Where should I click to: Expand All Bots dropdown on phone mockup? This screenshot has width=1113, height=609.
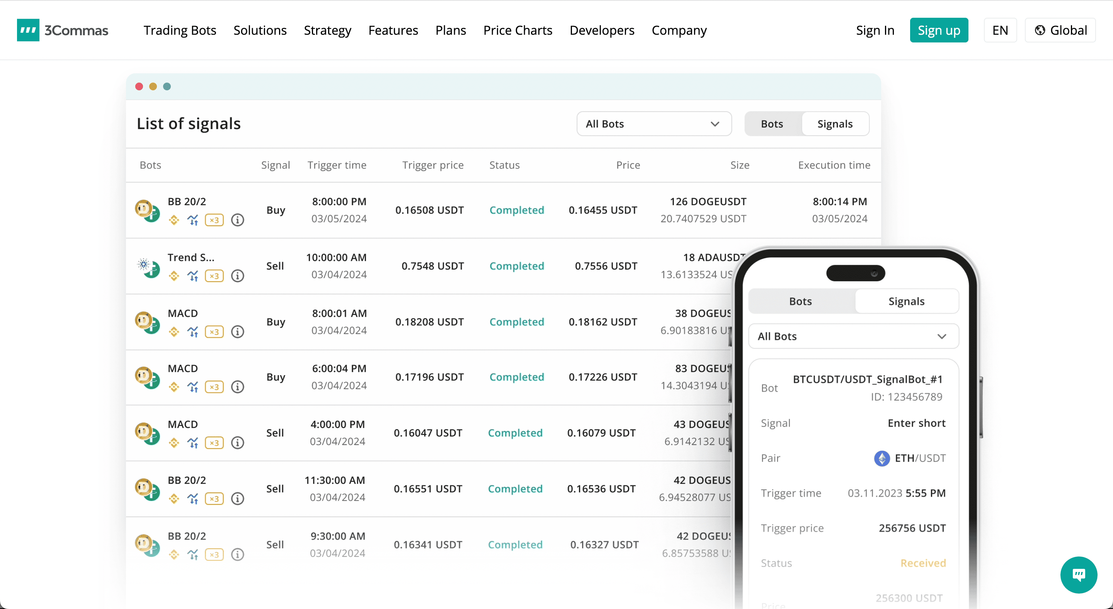[853, 336]
